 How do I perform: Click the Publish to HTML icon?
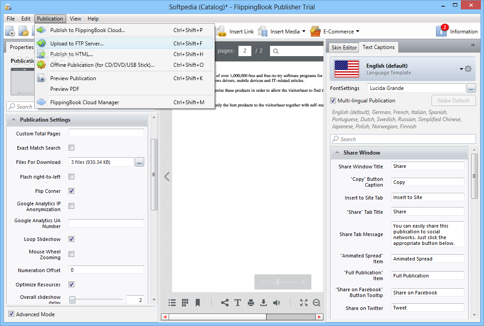point(41,54)
